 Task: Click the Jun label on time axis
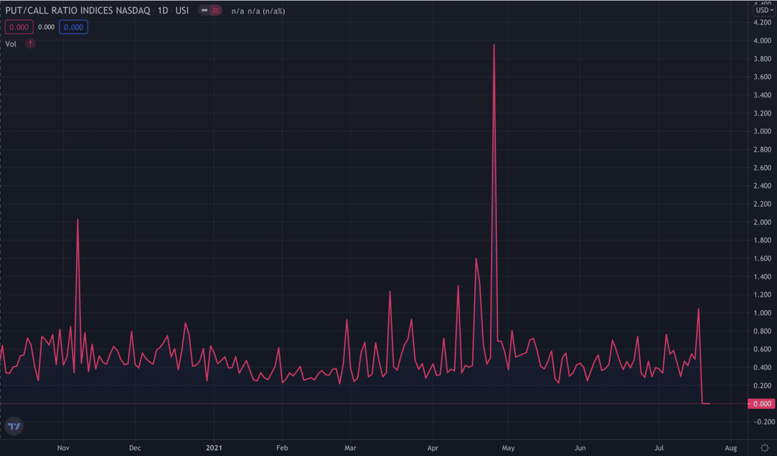(581, 448)
